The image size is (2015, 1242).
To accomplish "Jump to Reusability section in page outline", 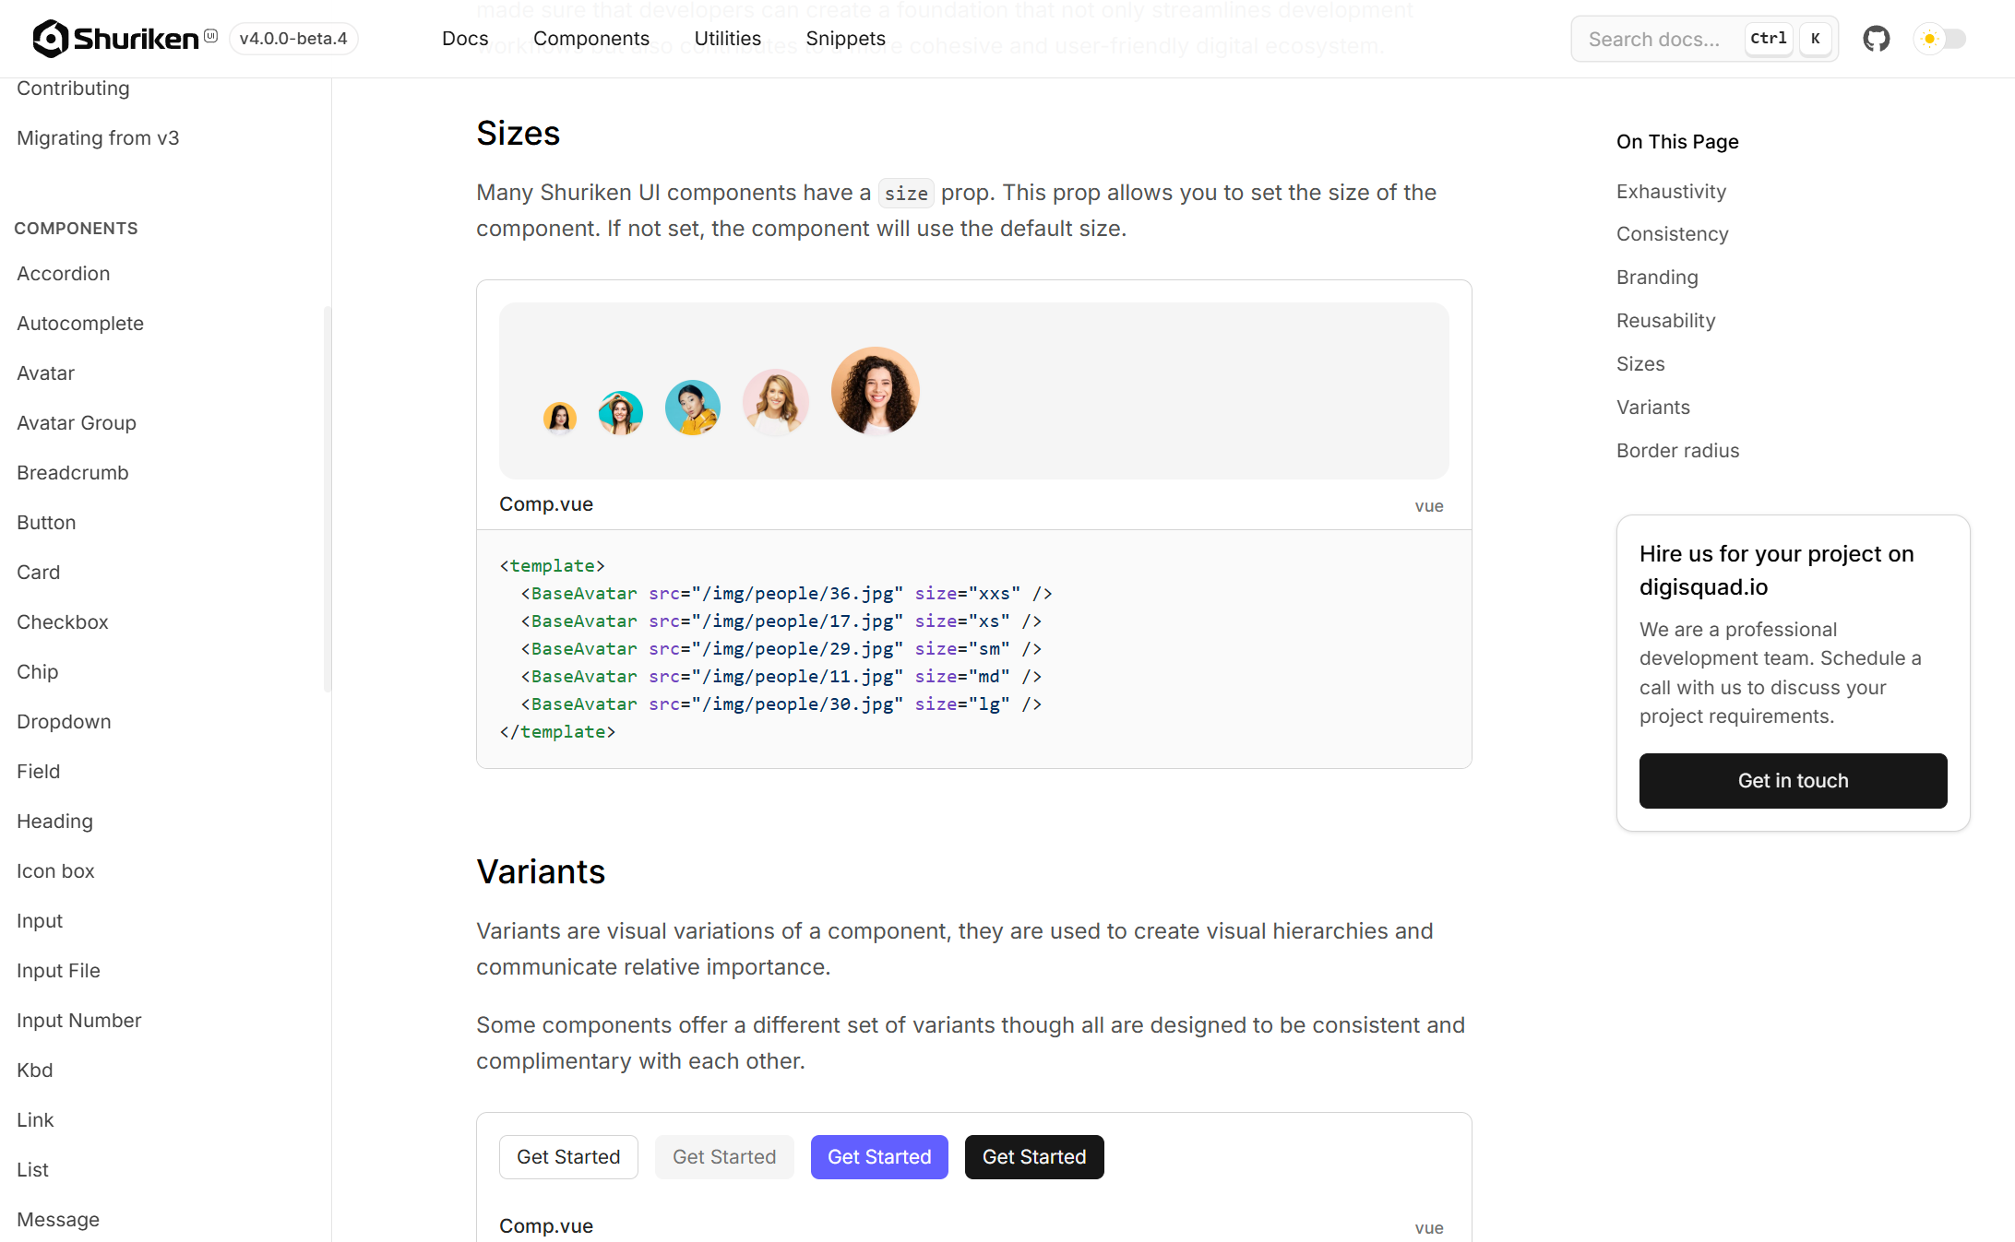I will (1666, 321).
